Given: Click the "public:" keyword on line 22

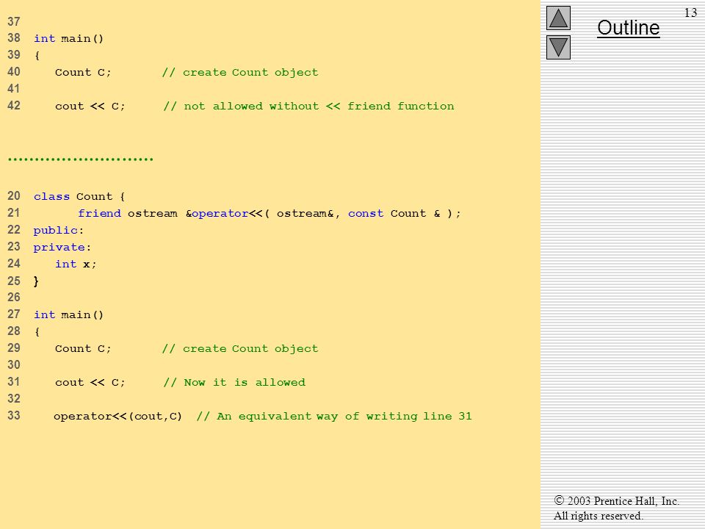Looking at the screenshot, I should click(x=59, y=230).
